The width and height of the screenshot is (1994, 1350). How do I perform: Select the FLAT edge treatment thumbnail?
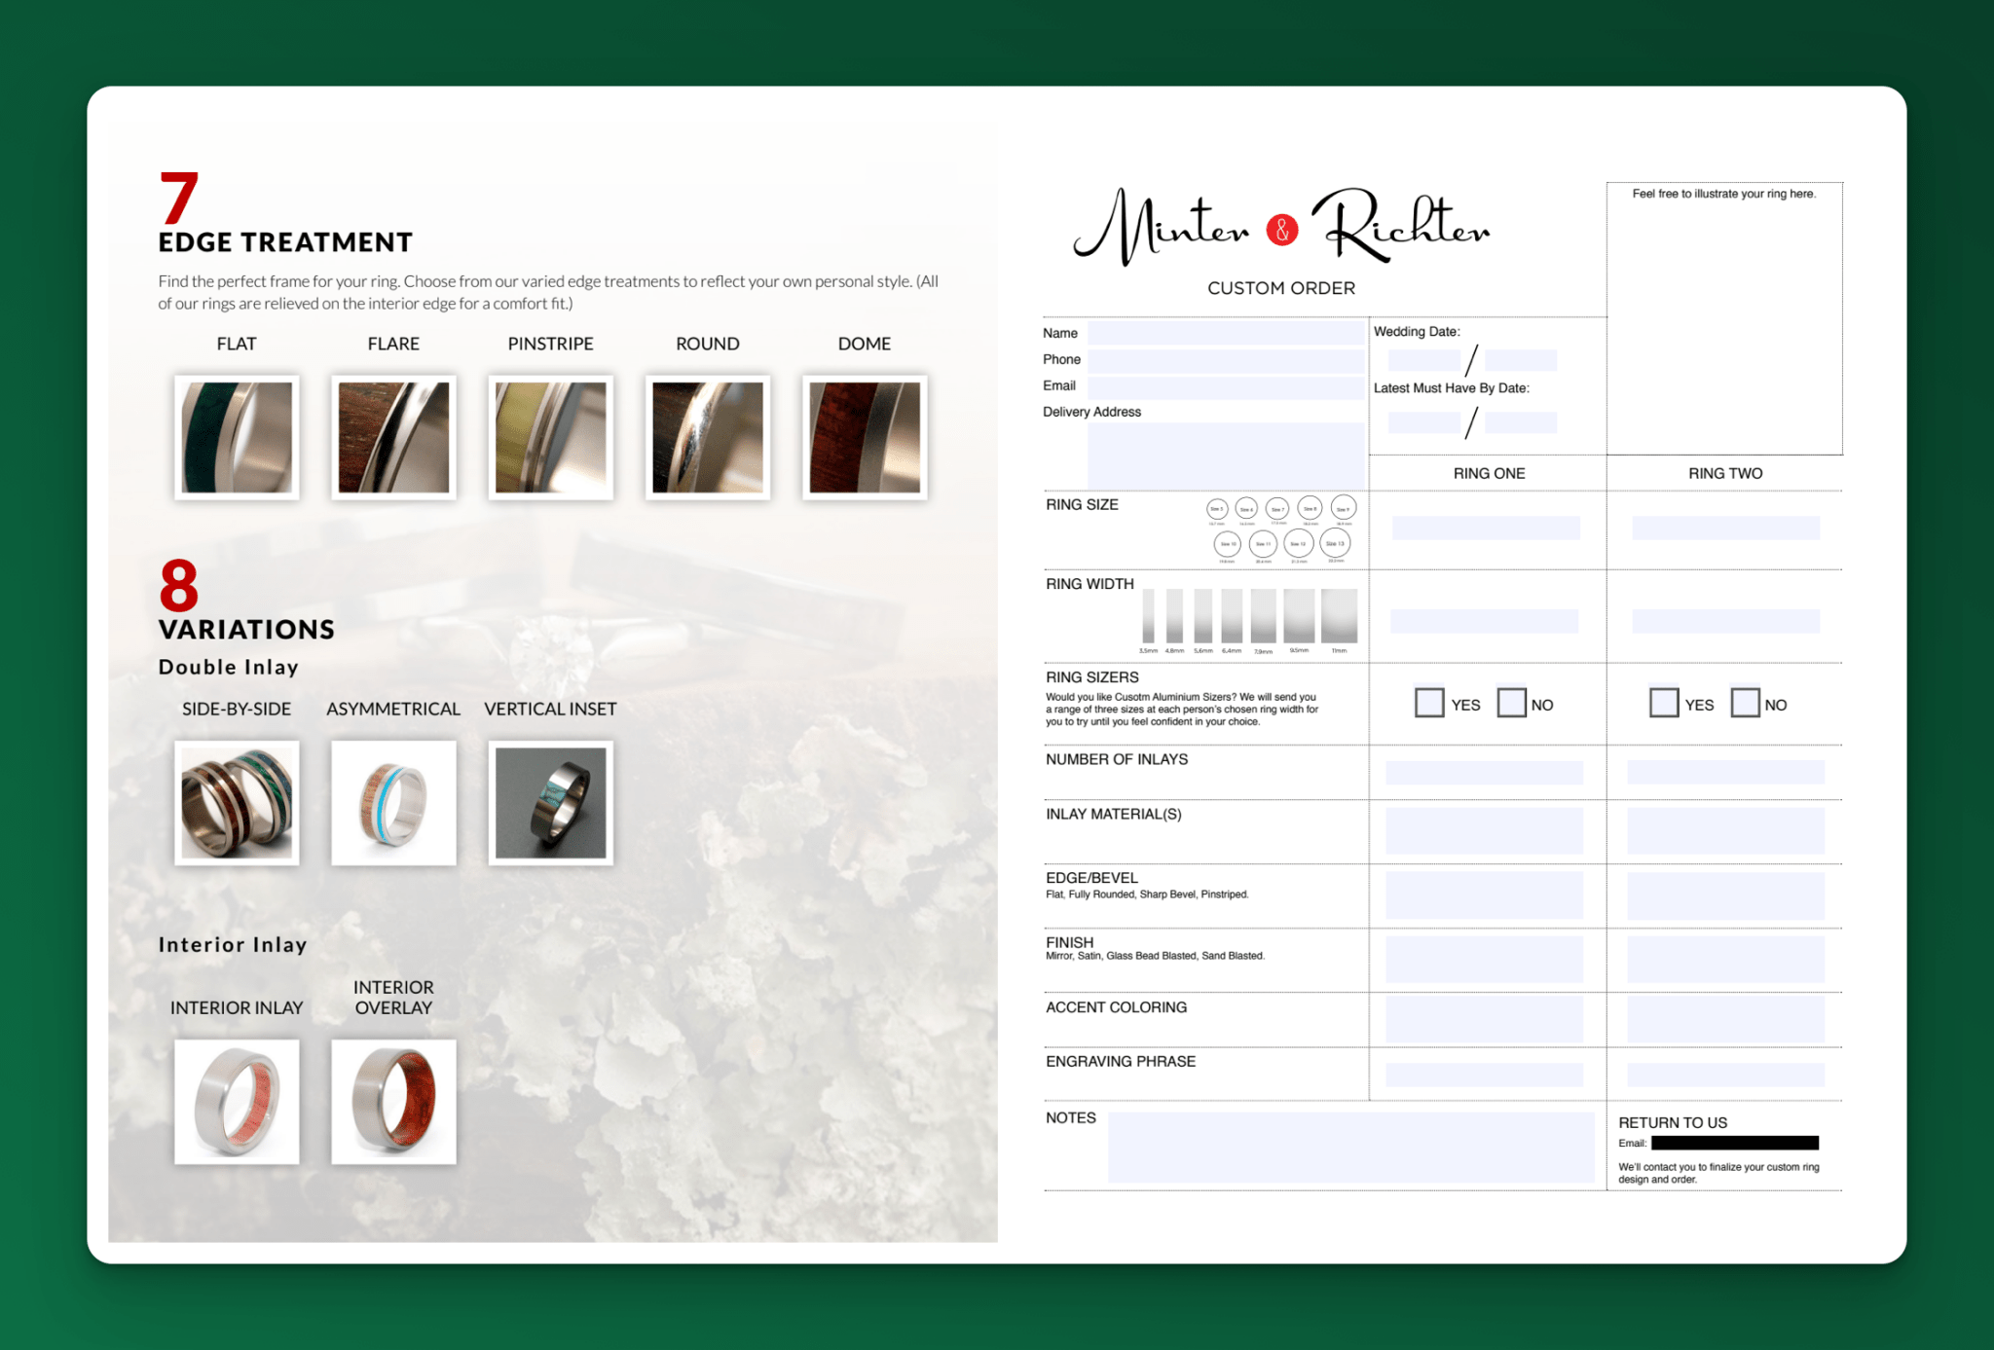237,436
